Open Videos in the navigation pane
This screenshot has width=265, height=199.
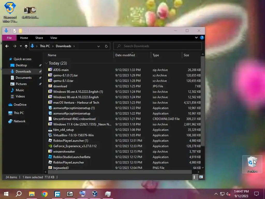click(20, 96)
